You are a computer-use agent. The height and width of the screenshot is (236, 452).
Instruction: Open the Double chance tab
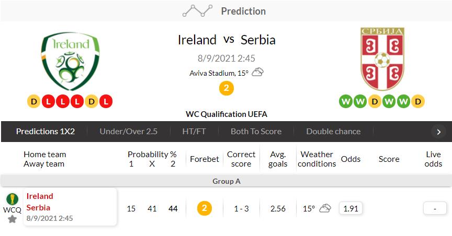(333, 132)
